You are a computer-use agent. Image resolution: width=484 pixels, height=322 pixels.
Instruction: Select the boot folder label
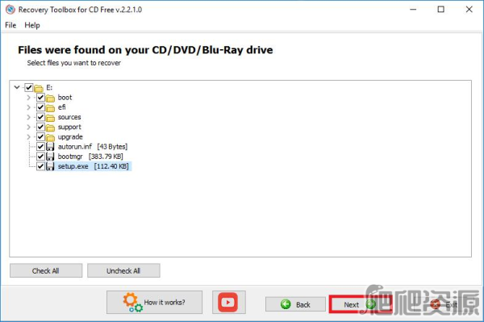(65, 98)
